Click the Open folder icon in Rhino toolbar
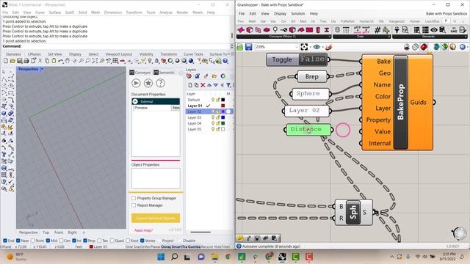The image size is (470, 264). [x=12, y=61]
